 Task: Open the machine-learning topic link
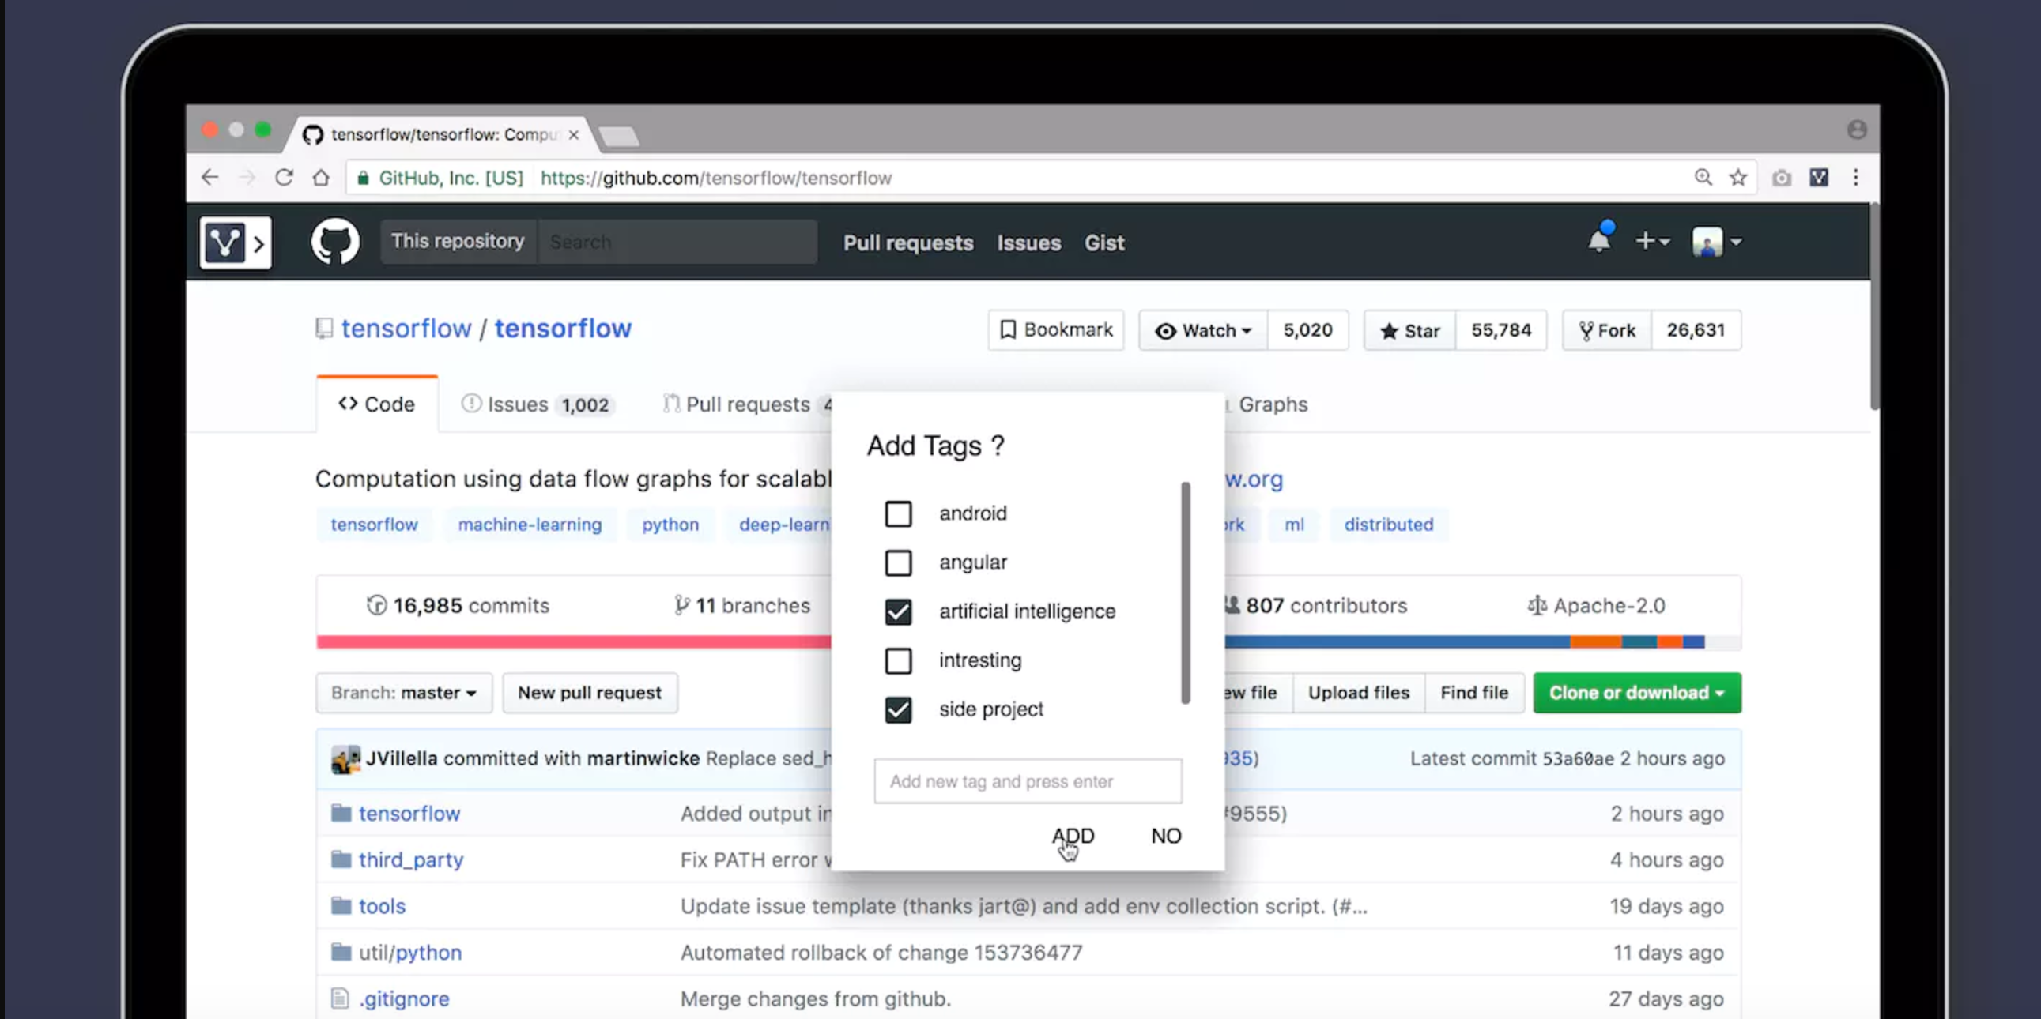[x=530, y=525]
